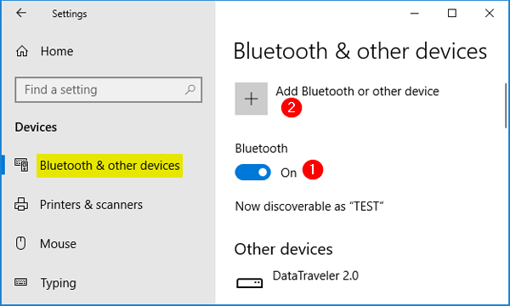Click the vertical scrollbar on right

pyautogui.click(x=506, y=105)
